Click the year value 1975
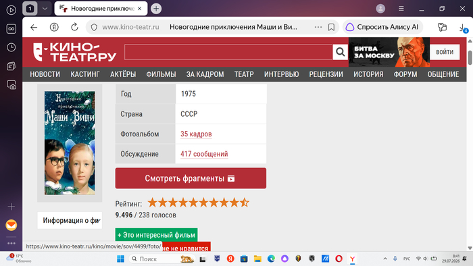473x266 pixels. point(189,94)
